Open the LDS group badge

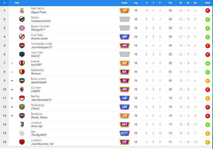124,11
